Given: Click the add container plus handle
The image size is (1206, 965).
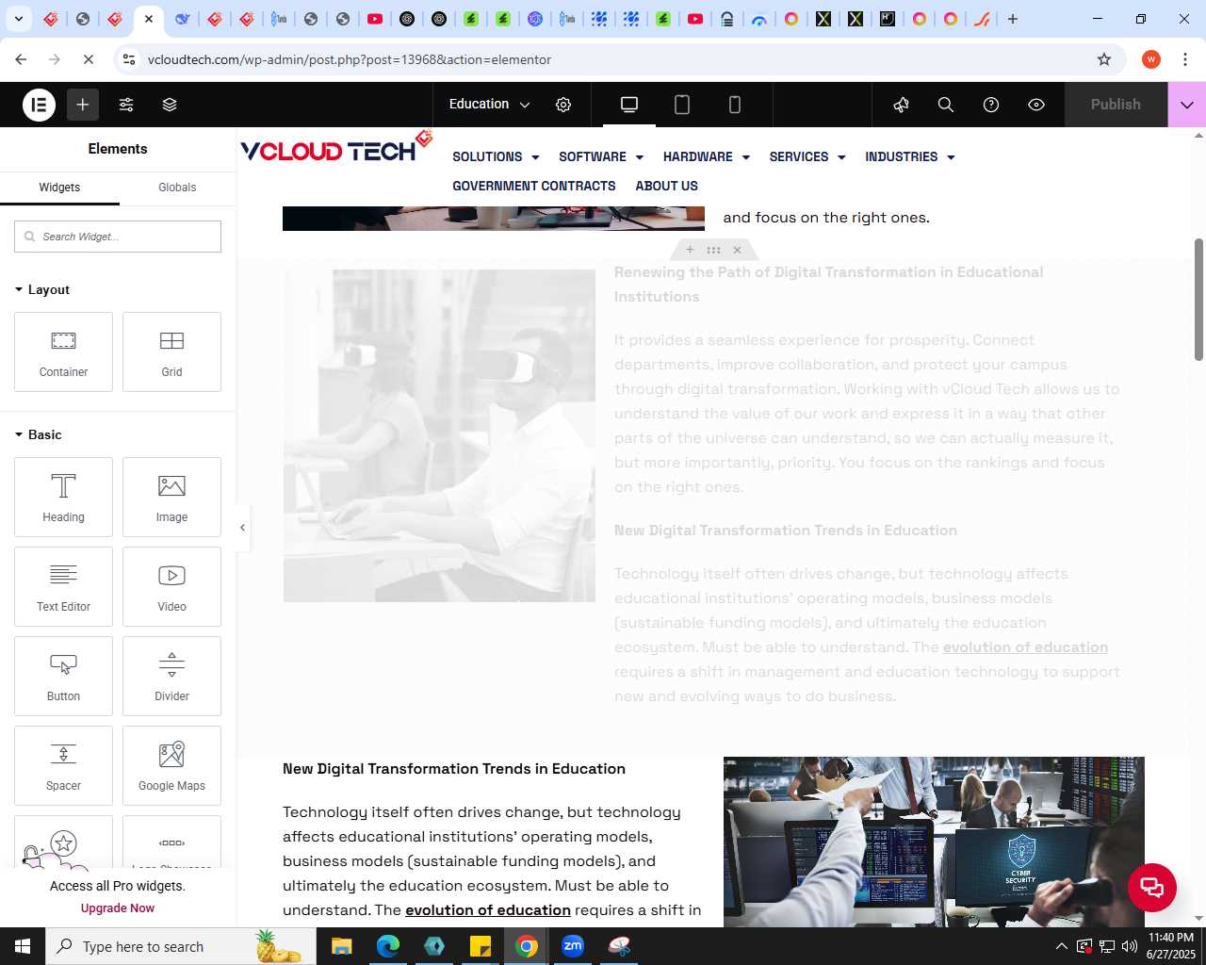Looking at the screenshot, I should coord(690,250).
